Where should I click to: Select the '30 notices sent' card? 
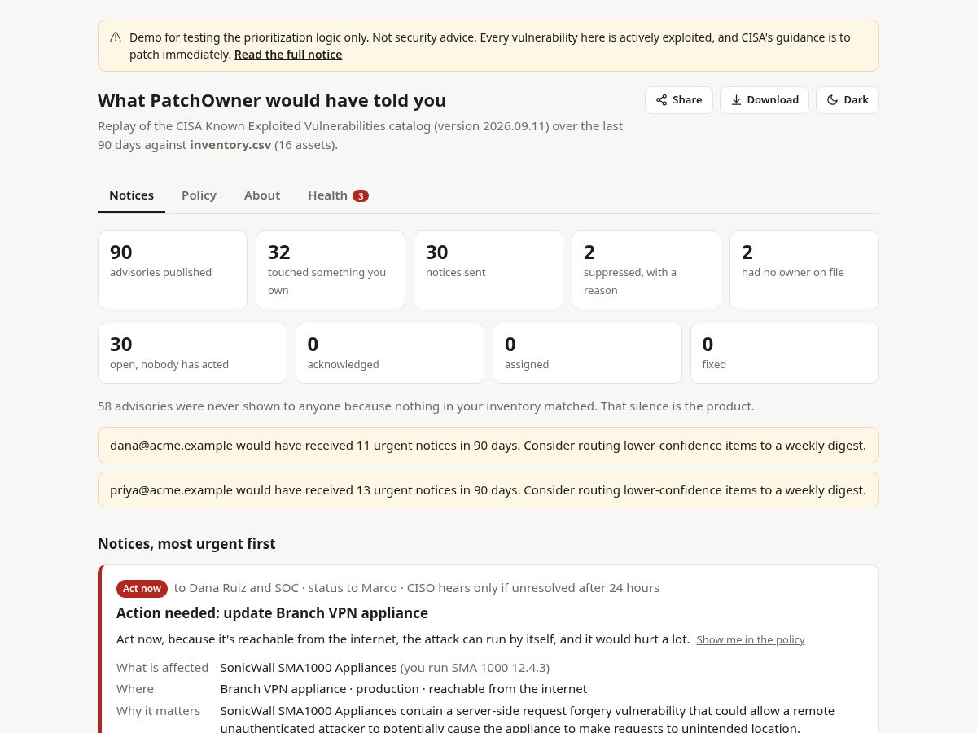(x=488, y=270)
